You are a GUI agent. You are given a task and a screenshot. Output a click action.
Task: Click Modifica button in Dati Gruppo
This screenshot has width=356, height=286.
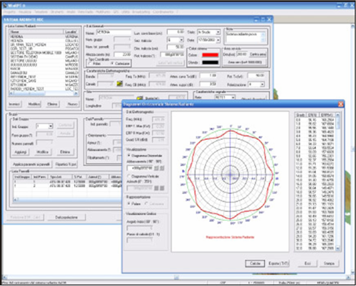click(x=43, y=152)
